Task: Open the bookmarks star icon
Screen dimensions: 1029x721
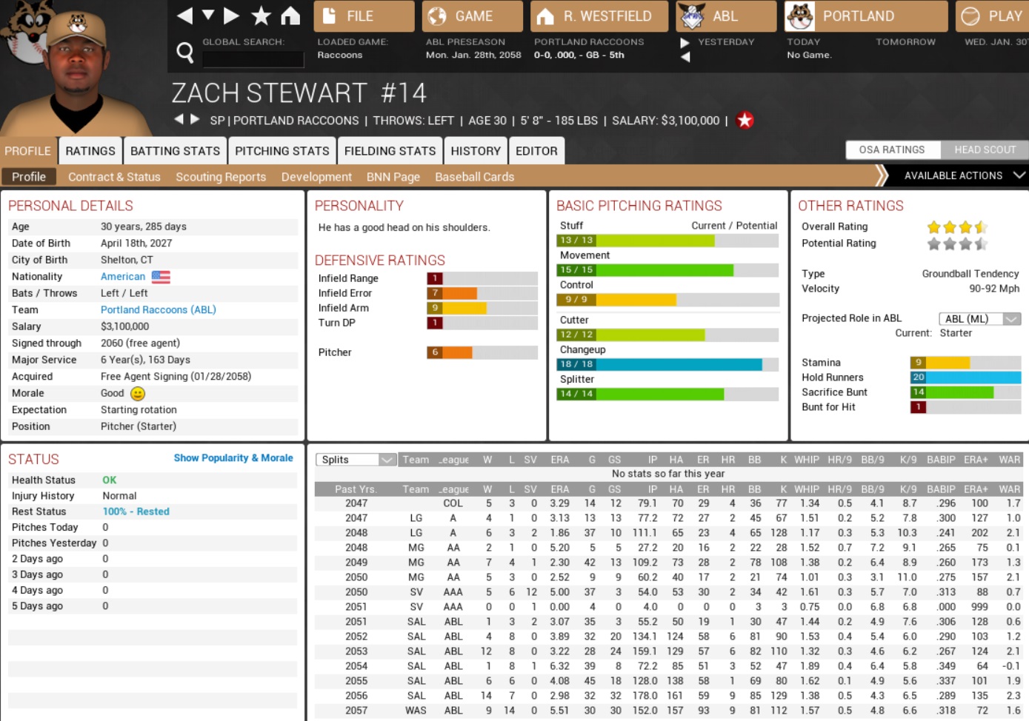Action: (x=261, y=16)
